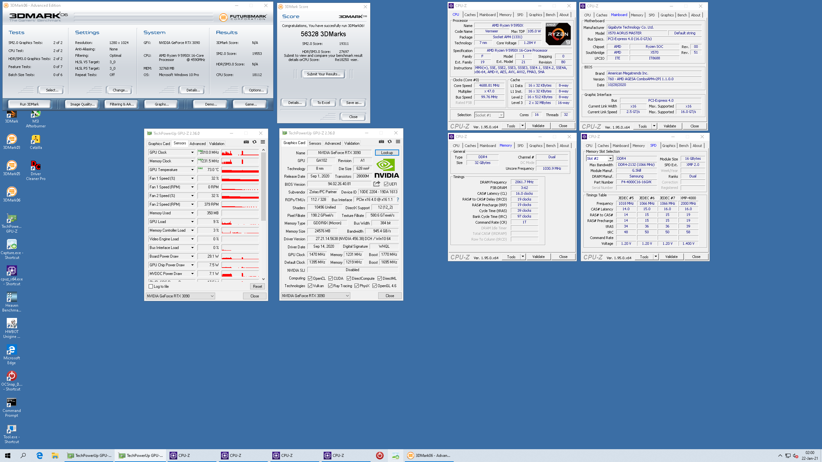Open Capture.exe shortcut on desktop
Viewport: 822px width, 462px height.
coord(12,249)
